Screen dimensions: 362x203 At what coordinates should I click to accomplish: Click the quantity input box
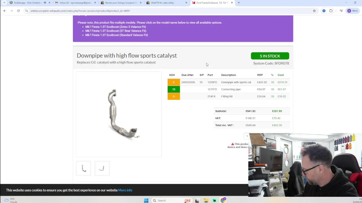(x=247, y=136)
